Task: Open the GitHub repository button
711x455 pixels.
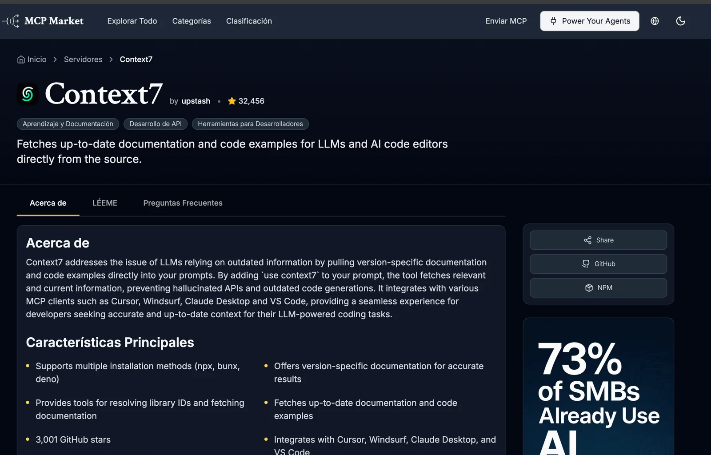Action: 598,264
